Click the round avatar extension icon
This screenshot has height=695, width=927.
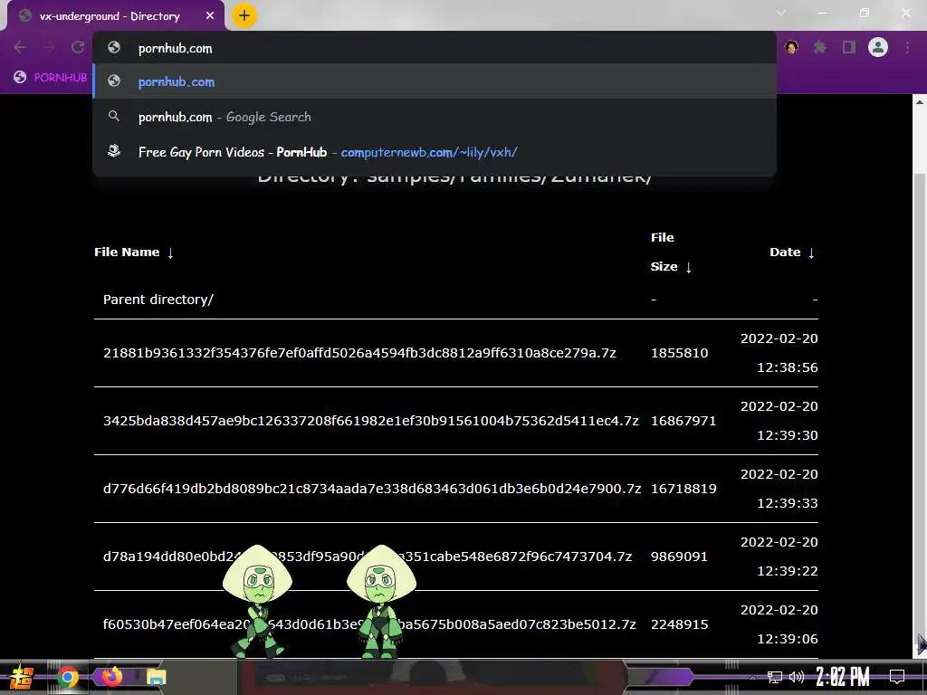click(791, 47)
